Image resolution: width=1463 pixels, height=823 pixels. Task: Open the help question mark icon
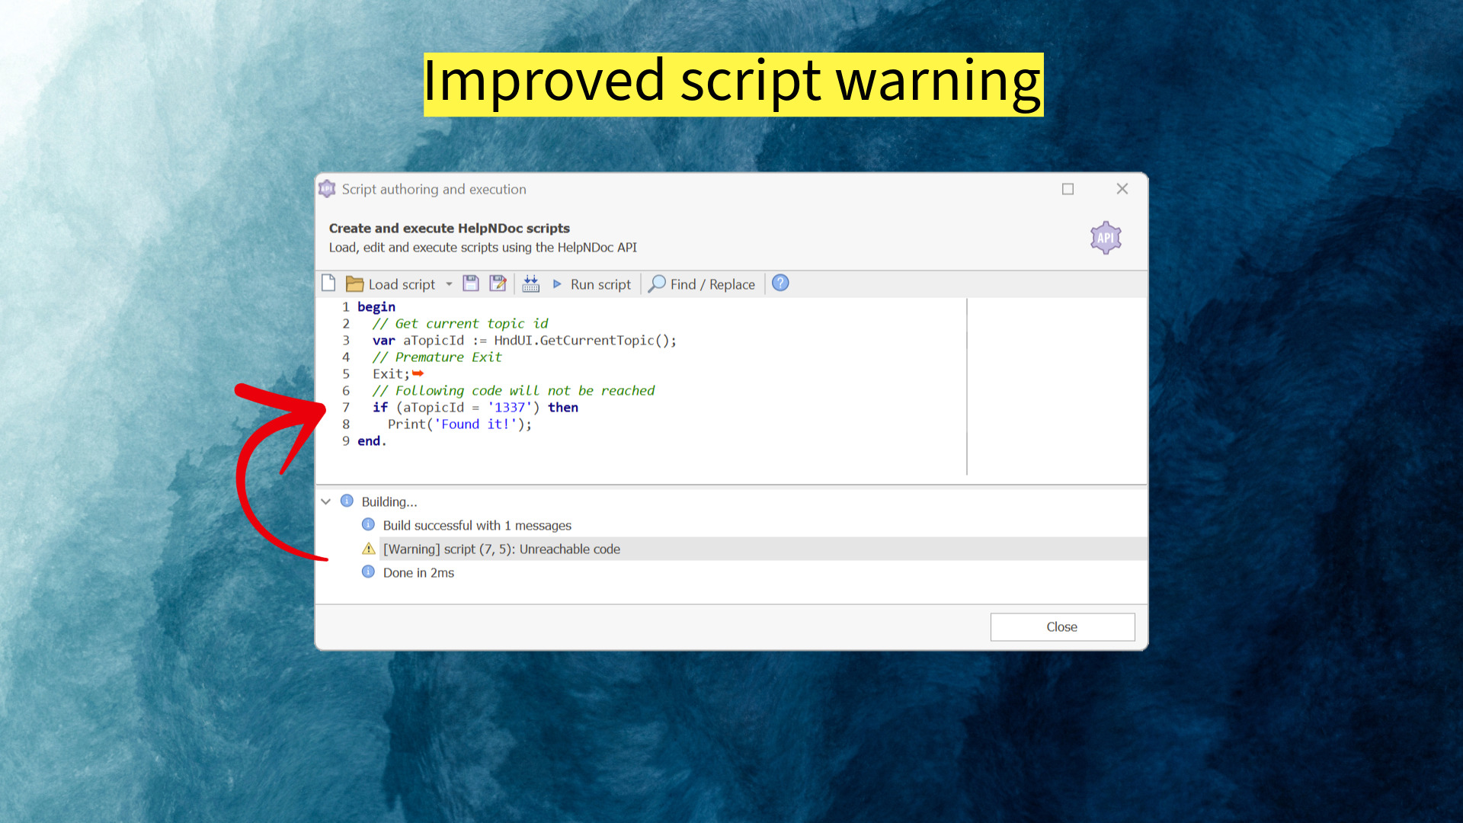[780, 283]
